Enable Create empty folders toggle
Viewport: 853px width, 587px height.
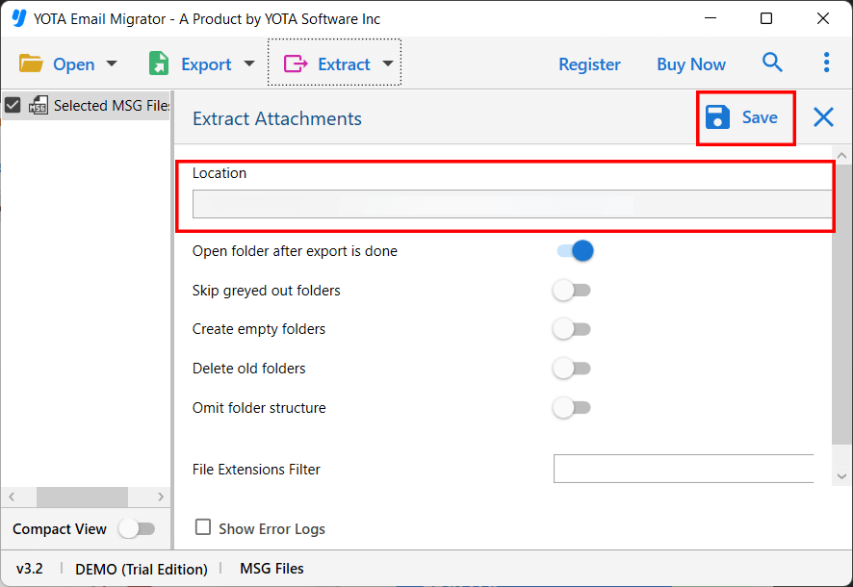571,329
